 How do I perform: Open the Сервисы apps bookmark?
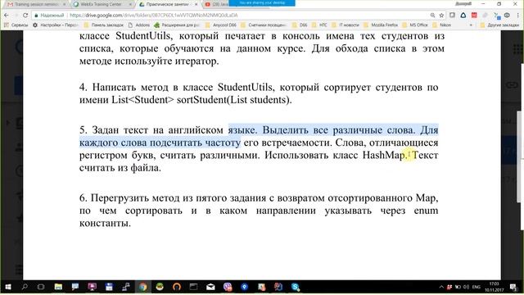point(16,25)
